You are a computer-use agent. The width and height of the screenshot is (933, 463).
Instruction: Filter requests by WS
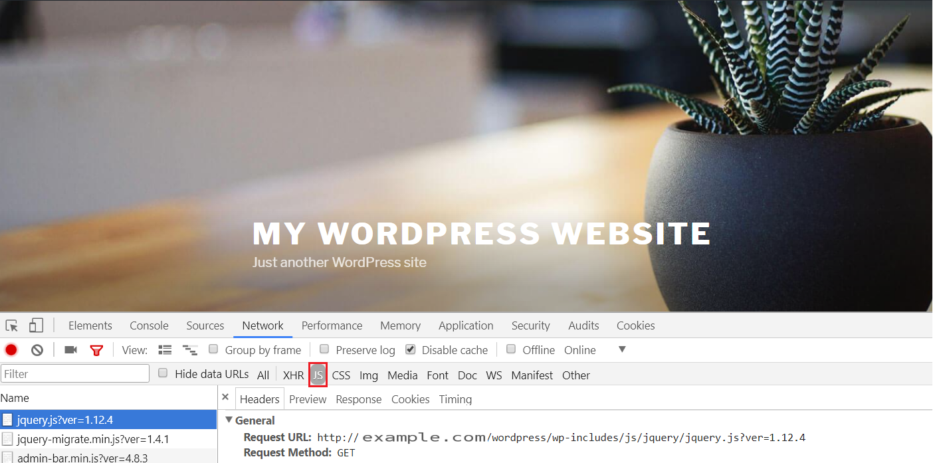494,375
